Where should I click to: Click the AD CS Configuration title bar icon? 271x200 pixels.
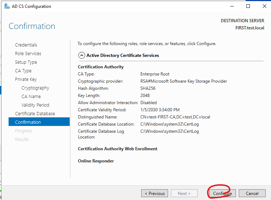(x=7, y=6)
